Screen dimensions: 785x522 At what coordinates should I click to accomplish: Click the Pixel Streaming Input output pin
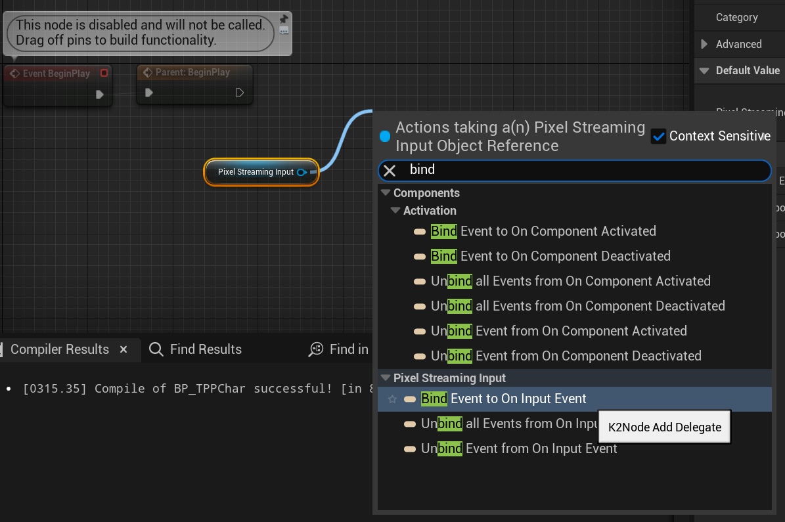click(x=302, y=172)
